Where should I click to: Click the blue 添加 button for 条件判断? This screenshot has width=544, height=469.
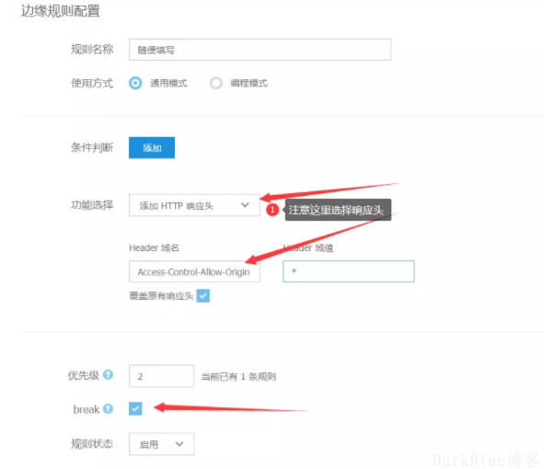(x=152, y=148)
